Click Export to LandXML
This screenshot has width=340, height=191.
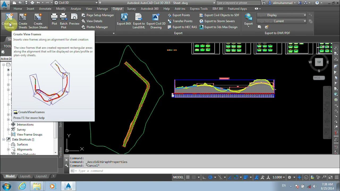[x=139, y=21]
